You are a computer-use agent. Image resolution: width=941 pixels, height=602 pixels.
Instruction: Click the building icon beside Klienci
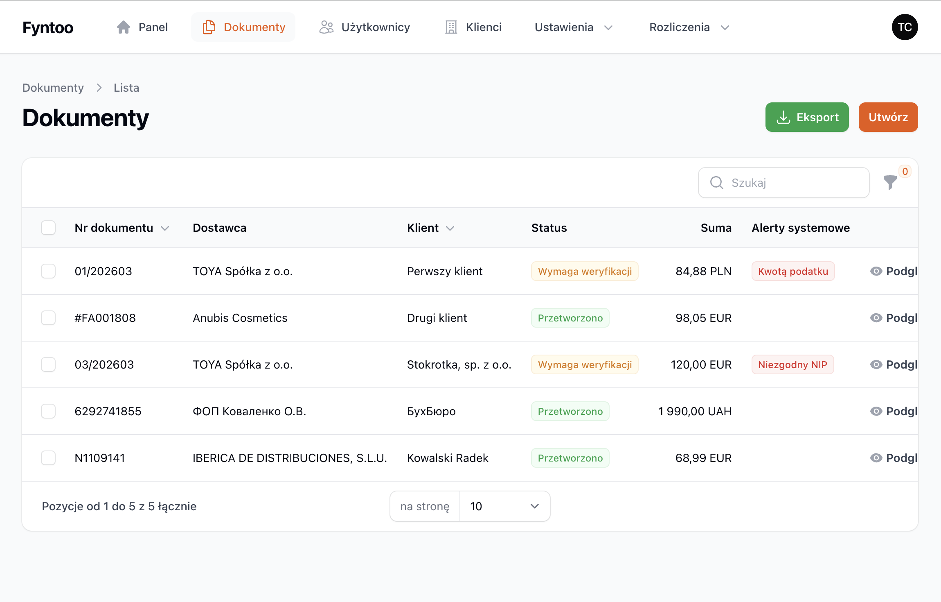pyautogui.click(x=450, y=27)
